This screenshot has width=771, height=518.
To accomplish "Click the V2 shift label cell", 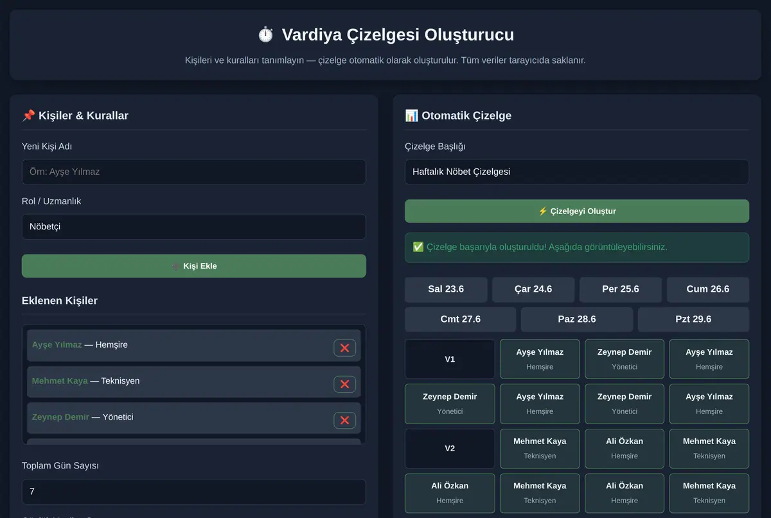I will pyautogui.click(x=450, y=449).
